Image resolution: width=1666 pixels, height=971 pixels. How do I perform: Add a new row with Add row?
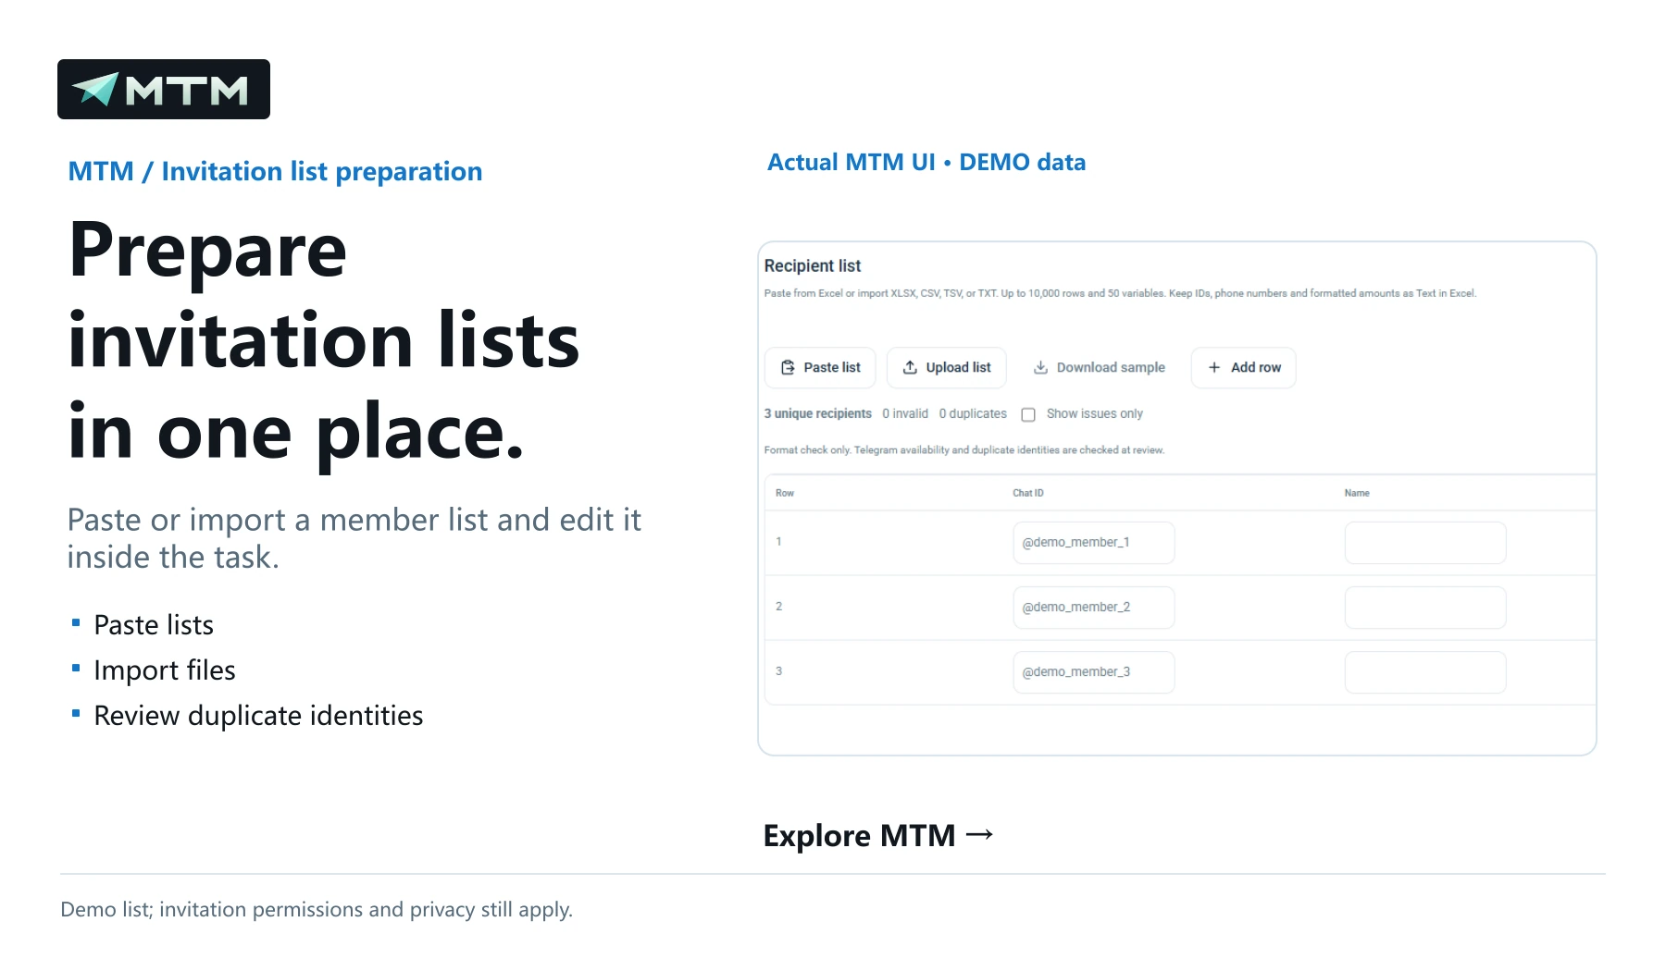pos(1243,367)
